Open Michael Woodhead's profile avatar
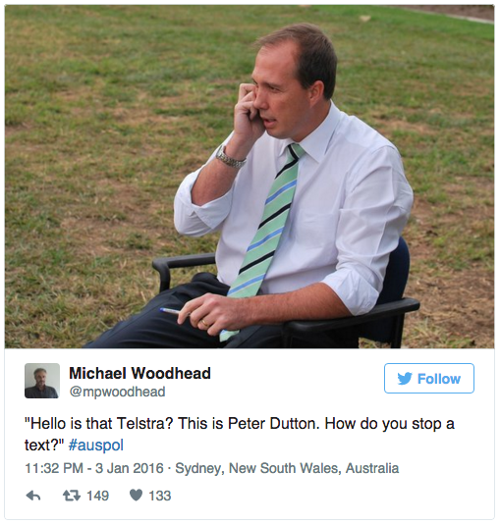500x525 pixels. click(42, 381)
